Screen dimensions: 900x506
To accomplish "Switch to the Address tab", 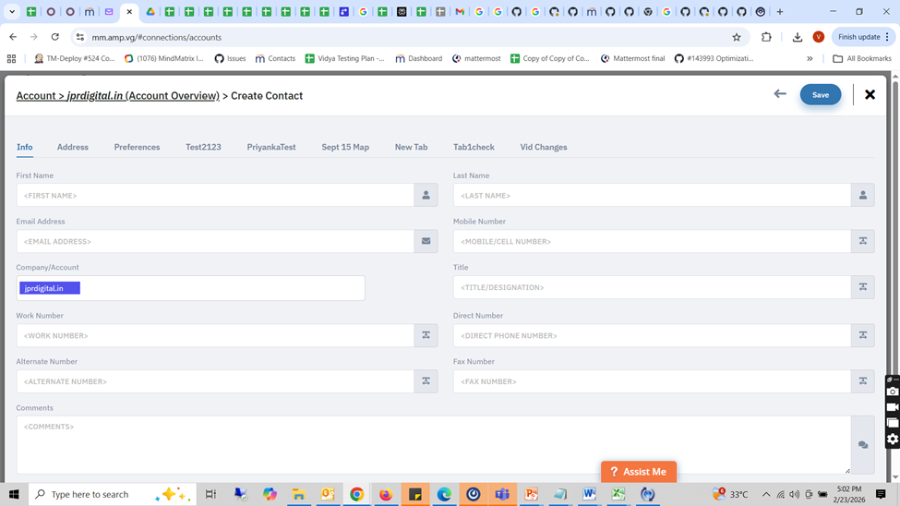I will point(73,147).
